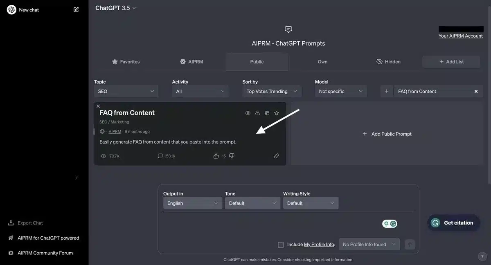The image size is (491, 265).
Task: Open the Model dropdown
Action: click(x=341, y=91)
